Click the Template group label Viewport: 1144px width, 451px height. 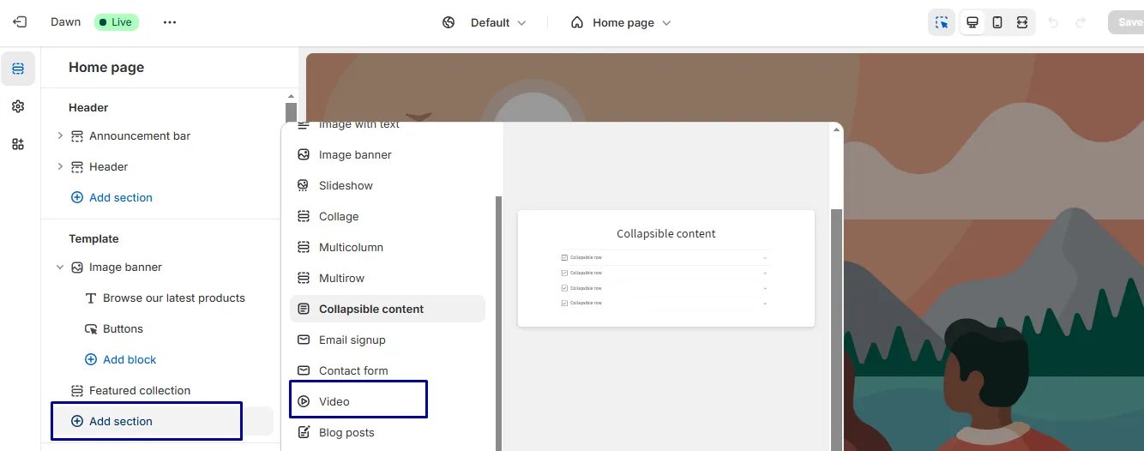pyautogui.click(x=93, y=238)
